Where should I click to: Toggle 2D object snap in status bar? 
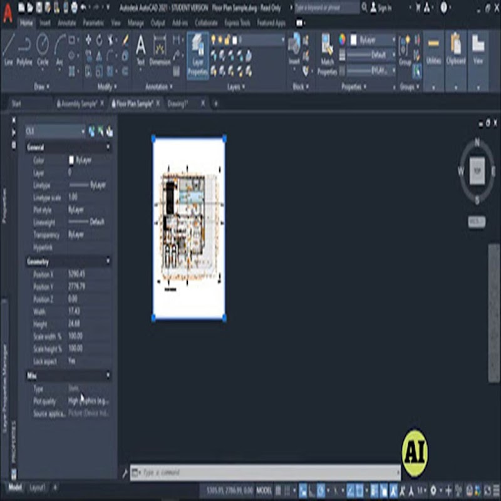pyautogui.click(x=359, y=489)
